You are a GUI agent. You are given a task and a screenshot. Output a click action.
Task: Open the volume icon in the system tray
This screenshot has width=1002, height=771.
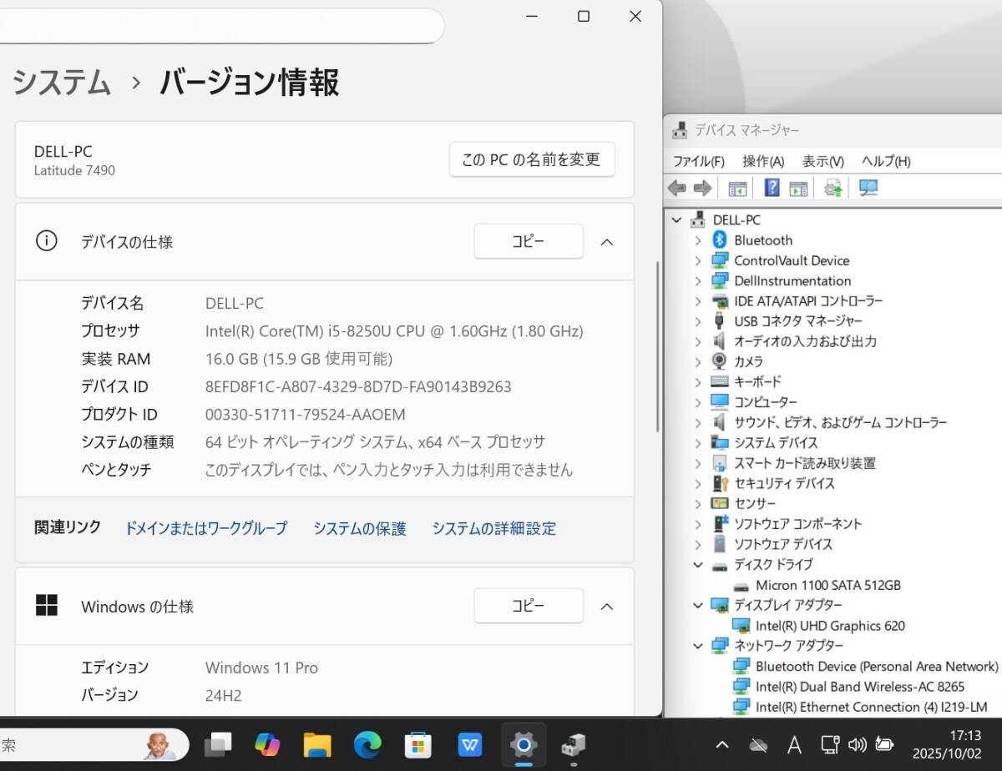coord(857,744)
